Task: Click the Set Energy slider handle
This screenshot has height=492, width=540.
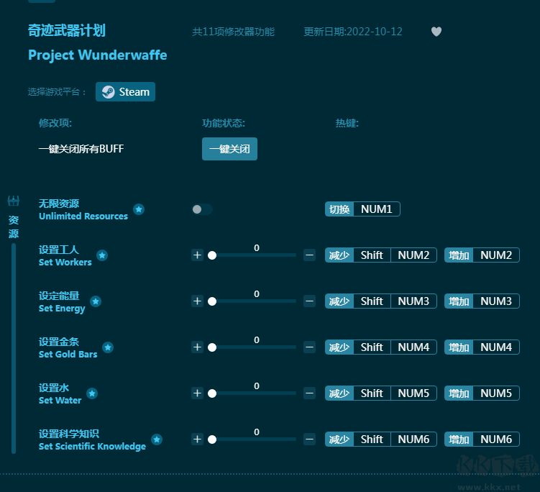Action: pyautogui.click(x=212, y=301)
